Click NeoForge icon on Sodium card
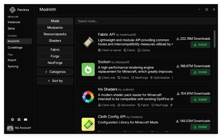The height and width of the screenshot is (138, 222). tap(133, 78)
